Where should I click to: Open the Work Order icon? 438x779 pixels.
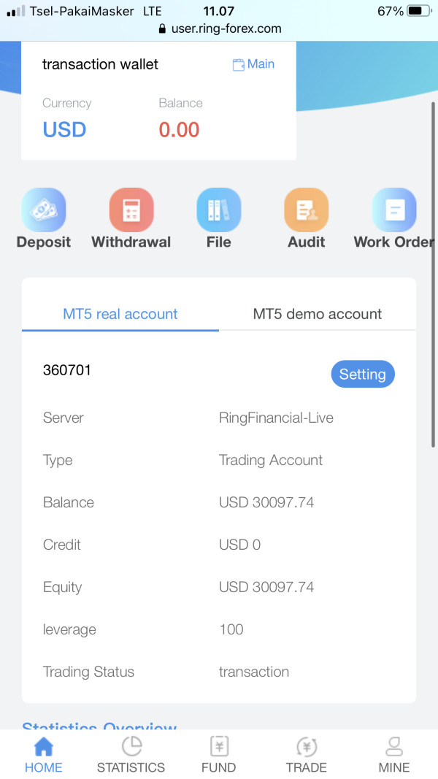click(x=394, y=210)
